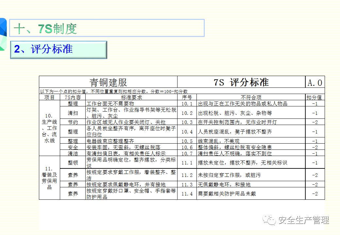Select serial number 10.1
Image resolution: width=340 pixels, height=235 pixels.
coord(187,104)
